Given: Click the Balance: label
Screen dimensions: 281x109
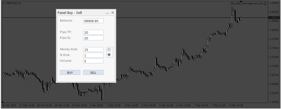Looking at the screenshot, I should coord(66,20).
